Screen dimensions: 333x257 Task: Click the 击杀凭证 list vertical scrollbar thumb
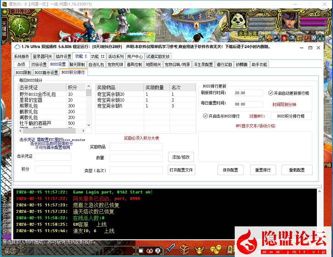pos(88,93)
